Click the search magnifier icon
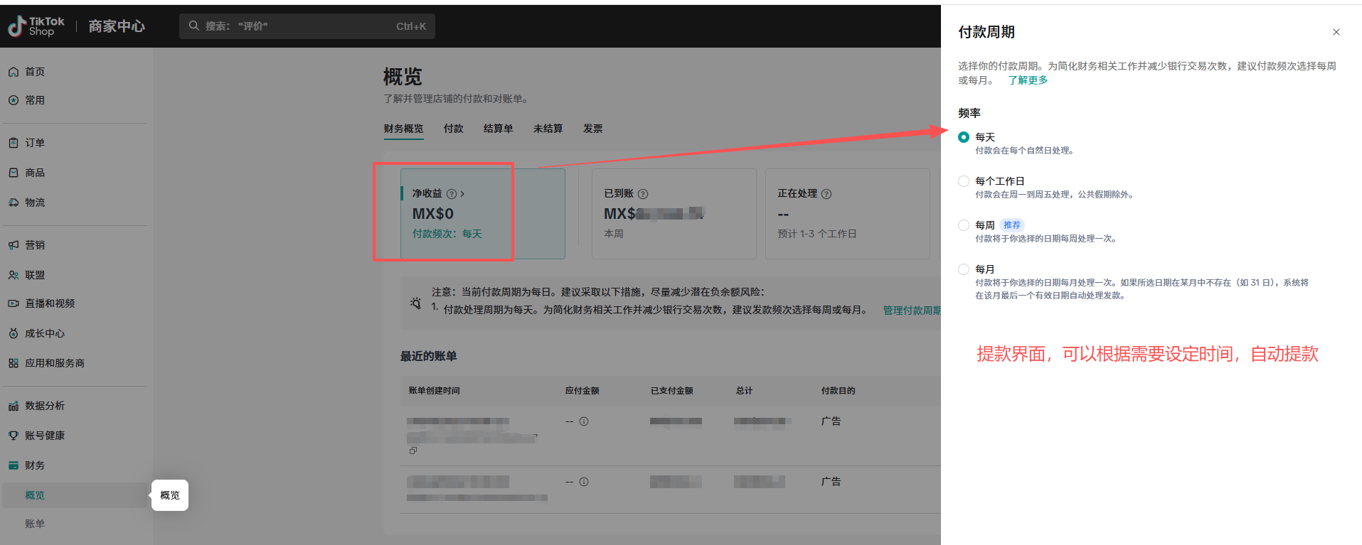This screenshot has width=1362, height=545. click(193, 26)
